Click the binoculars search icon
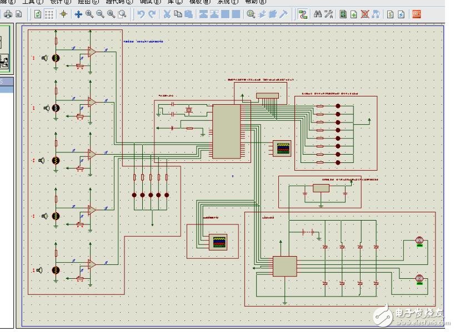 point(318,14)
